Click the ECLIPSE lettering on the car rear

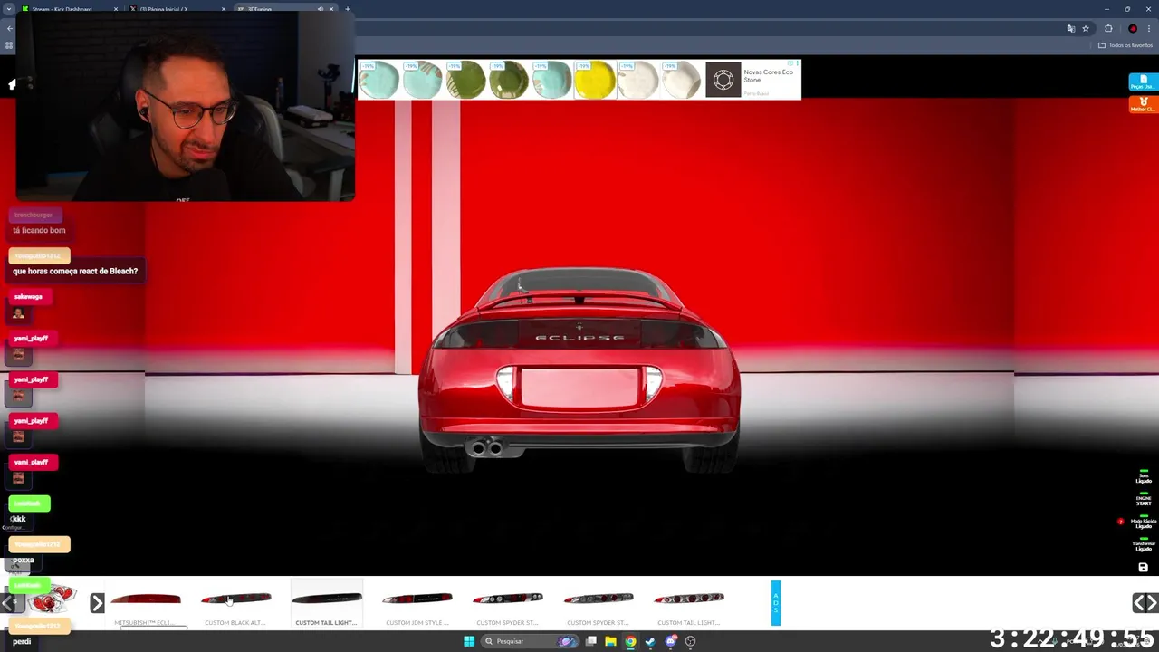coord(579,338)
